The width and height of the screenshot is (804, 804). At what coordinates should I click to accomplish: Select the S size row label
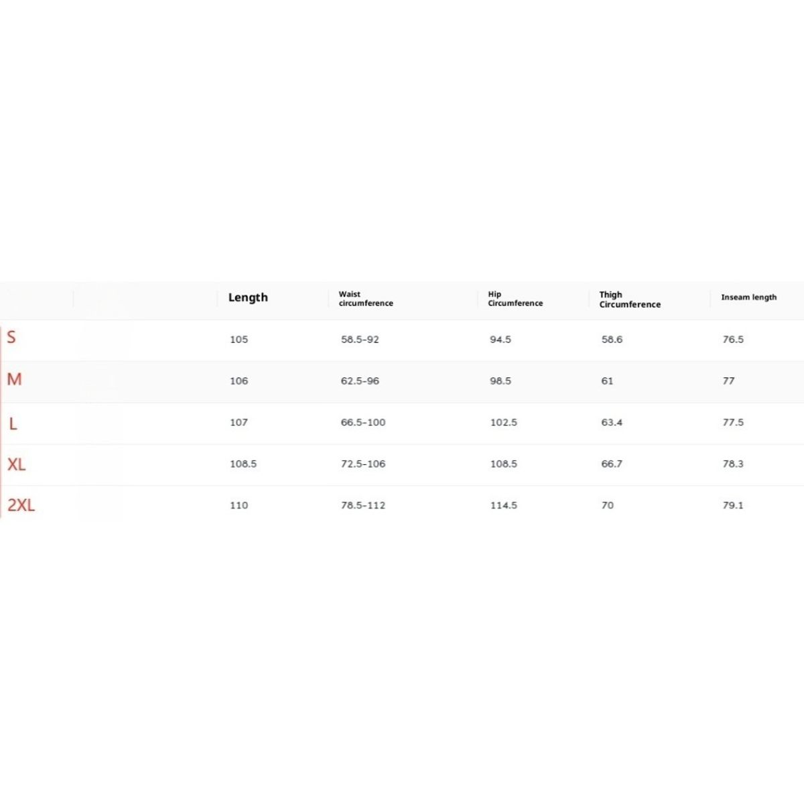(11, 337)
